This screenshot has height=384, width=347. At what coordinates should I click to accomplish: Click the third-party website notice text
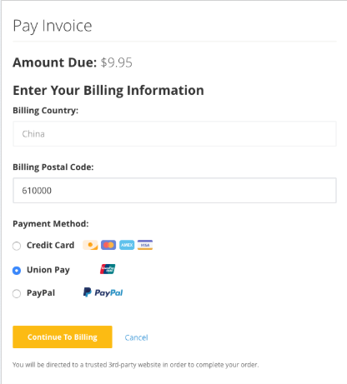coord(136,365)
